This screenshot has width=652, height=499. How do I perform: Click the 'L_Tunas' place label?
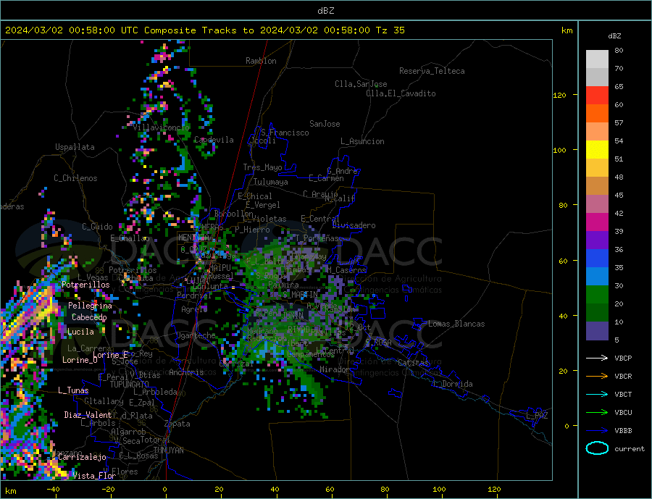[x=73, y=390]
